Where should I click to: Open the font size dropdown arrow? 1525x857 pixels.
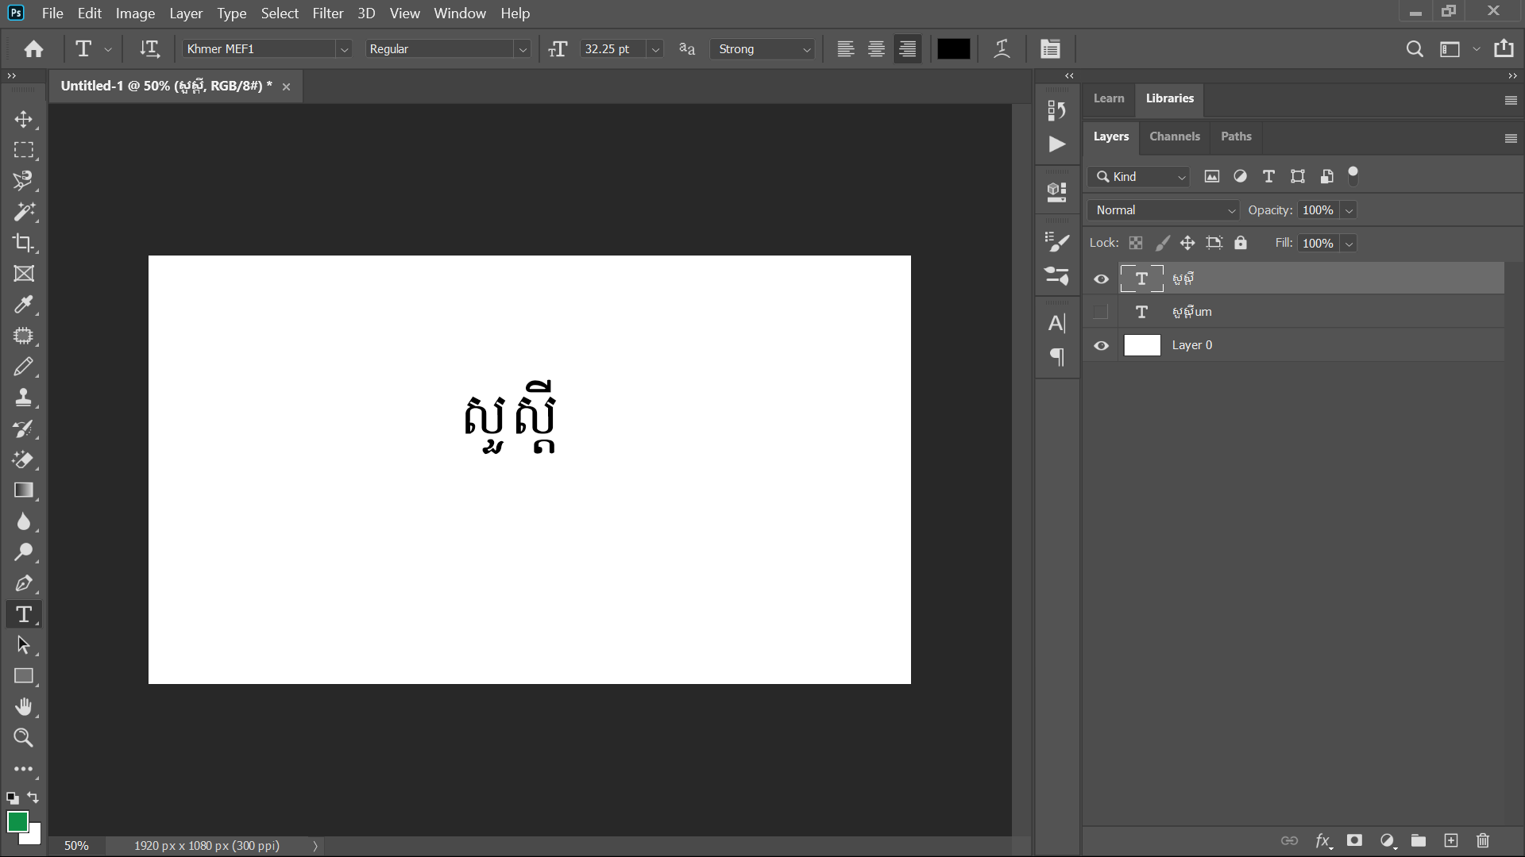coord(655,49)
